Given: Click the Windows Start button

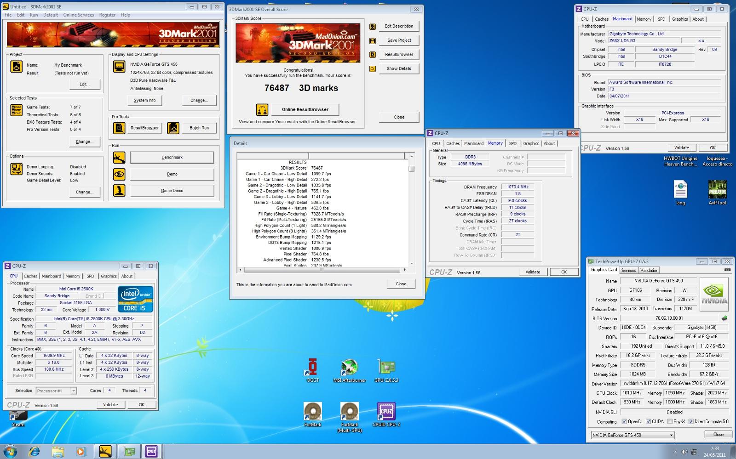Looking at the screenshot, I should tap(10, 452).
